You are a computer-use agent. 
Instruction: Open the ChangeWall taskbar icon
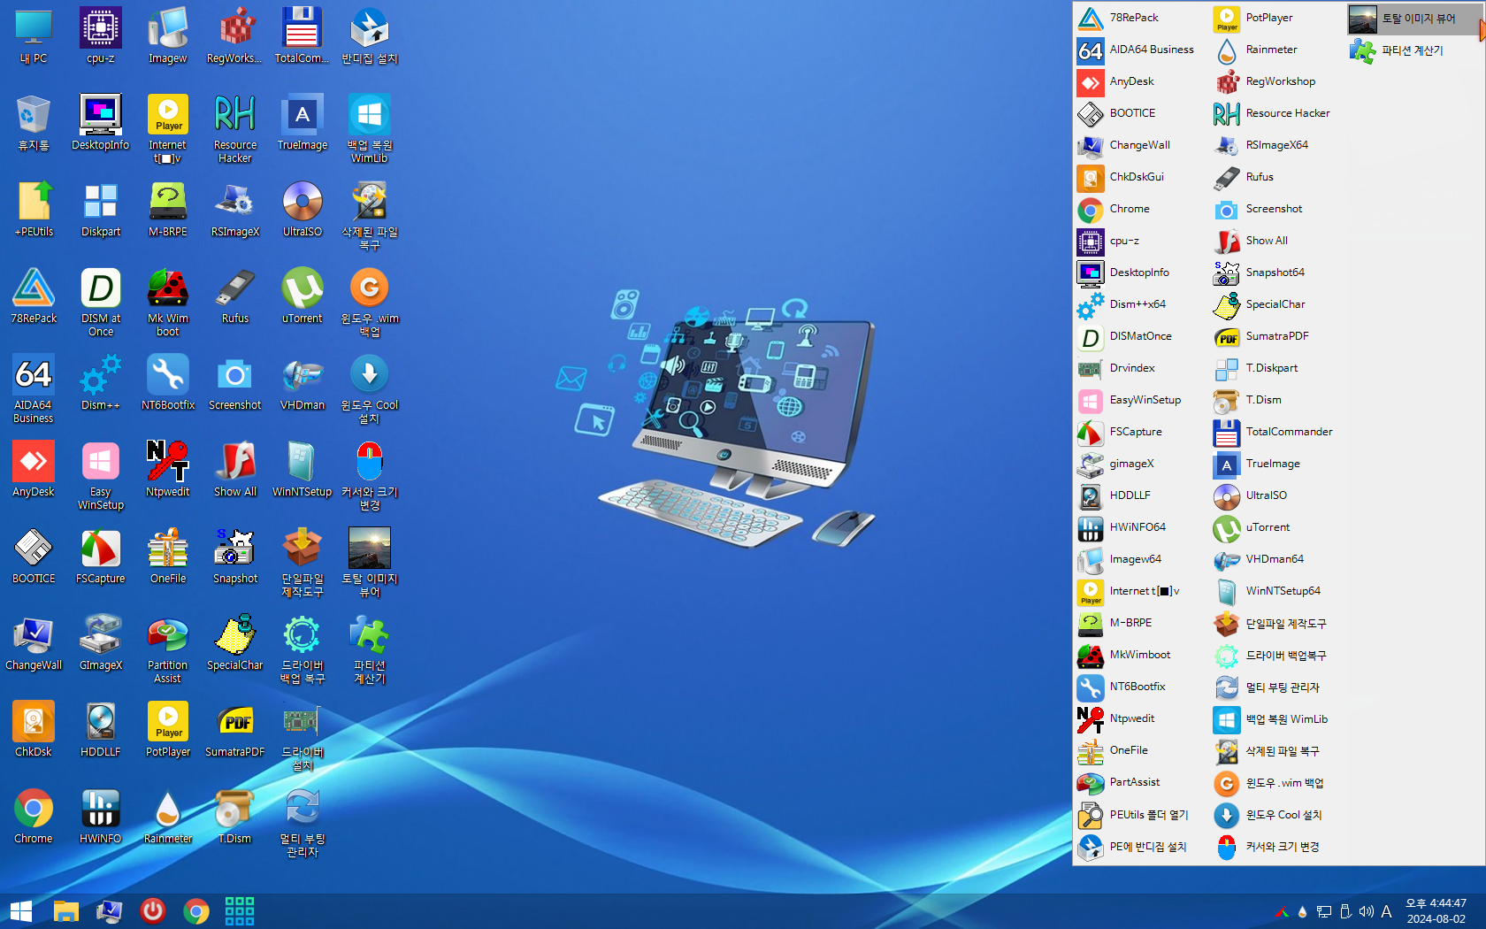(110, 910)
